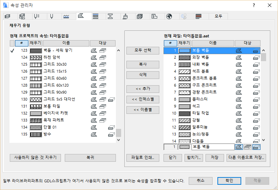The image size is (278, 190).
Task: Click the 삭제 button
Action: coord(143,75)
